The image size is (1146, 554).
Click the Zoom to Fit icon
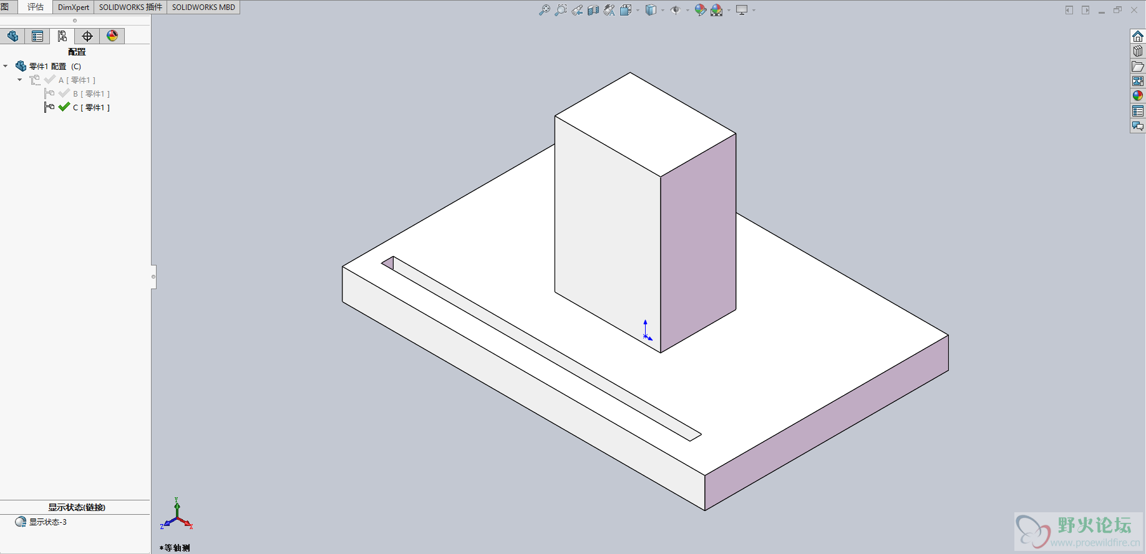[545, 10]
